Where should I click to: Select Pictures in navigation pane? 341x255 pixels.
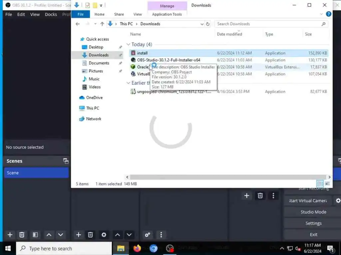click(x=96, y=71)
